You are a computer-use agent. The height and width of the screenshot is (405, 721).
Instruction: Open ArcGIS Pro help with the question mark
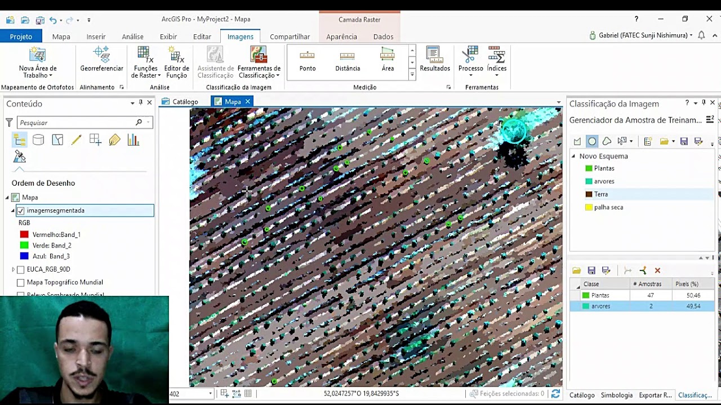tap(637, 19)
